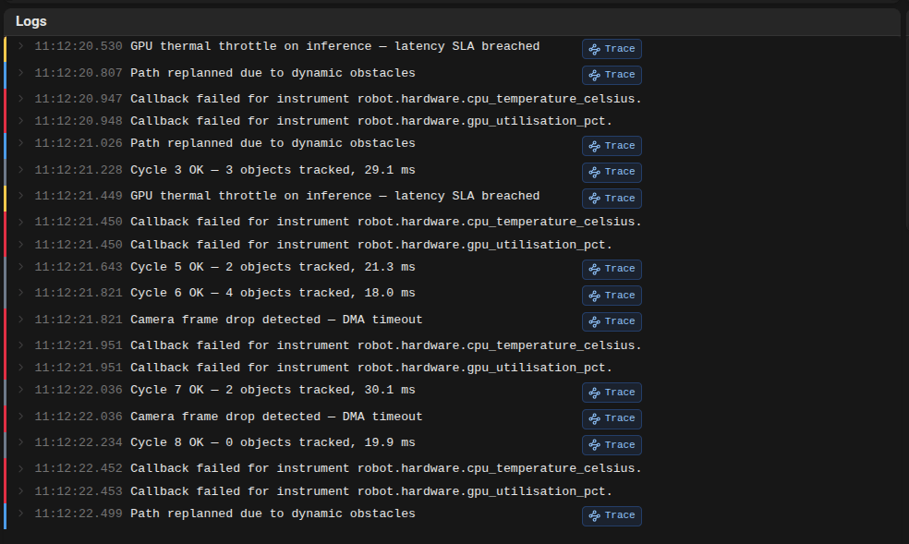Expand the 11:12:20.807 Path replanned row
The height and width of the screenshot is (544, 909).
tap(21, 72)
